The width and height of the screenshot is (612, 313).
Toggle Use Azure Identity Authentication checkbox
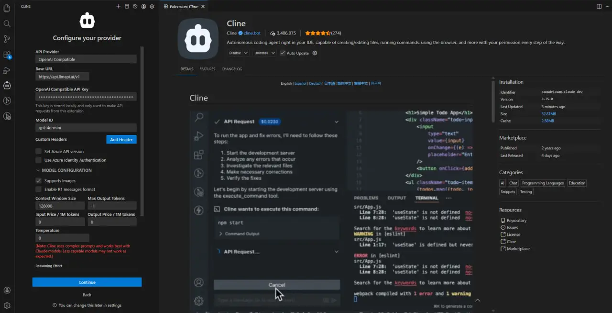[x=39, y=160]
